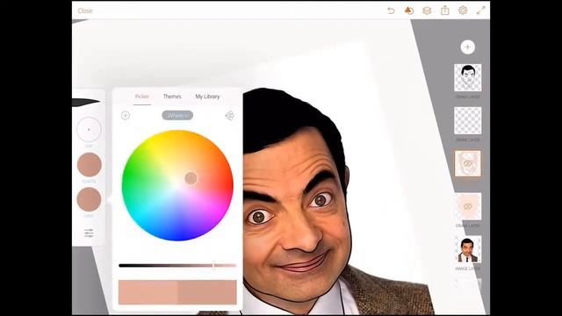Tap the brush color circle

(89, 199)
